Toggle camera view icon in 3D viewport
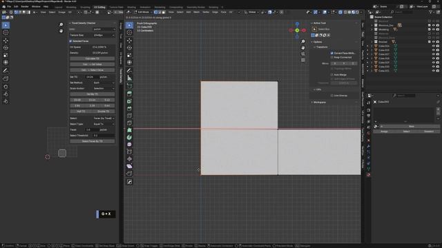 click(x=303, y=54)
